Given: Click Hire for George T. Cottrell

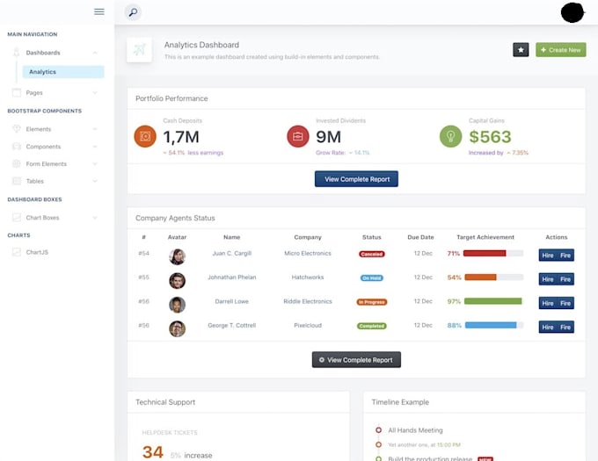Looking at the screenshot, I should point(548,328).
